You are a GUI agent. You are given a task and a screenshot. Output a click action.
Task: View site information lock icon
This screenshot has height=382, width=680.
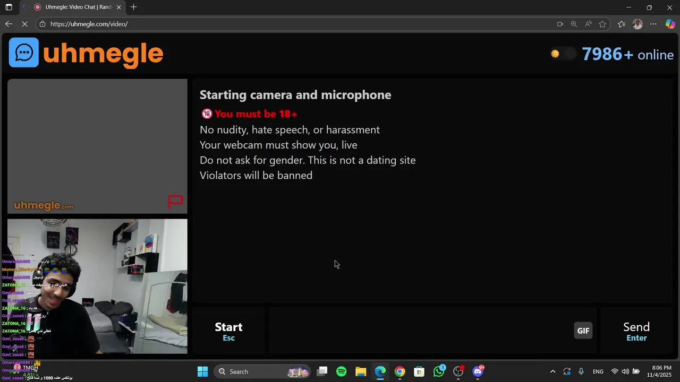click(x=42, y=24)
